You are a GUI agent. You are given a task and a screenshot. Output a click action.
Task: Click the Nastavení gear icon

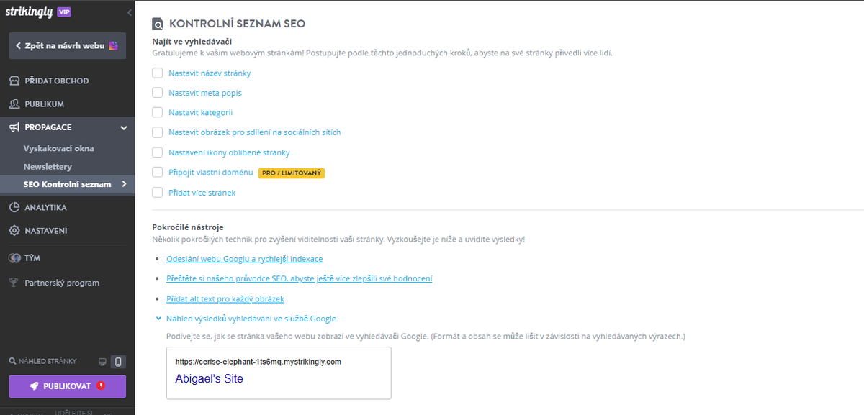tap(16, 230)
